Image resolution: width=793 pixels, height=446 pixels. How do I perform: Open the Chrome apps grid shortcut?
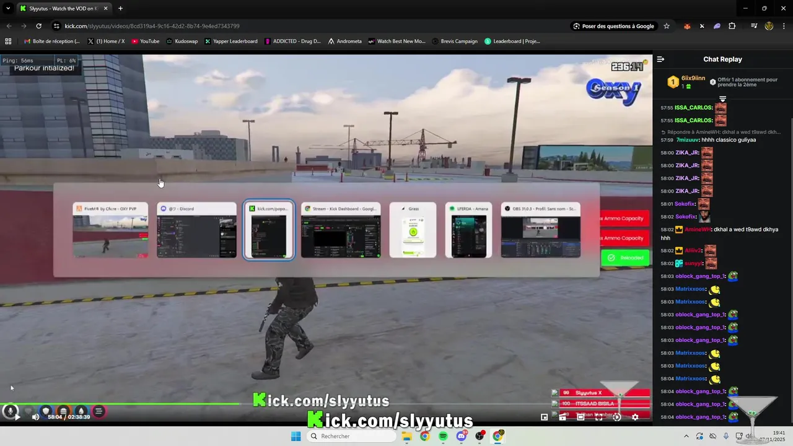[x=8, y=42]
